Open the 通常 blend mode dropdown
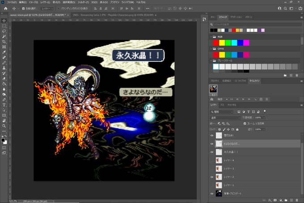 pyautogui.click(x=225, y=118)
